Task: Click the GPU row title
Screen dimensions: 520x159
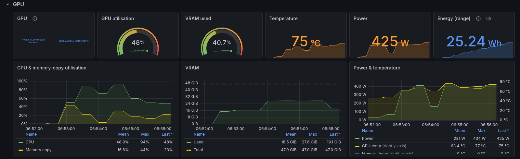Action: pyautogui.click(x=19, y=5)
